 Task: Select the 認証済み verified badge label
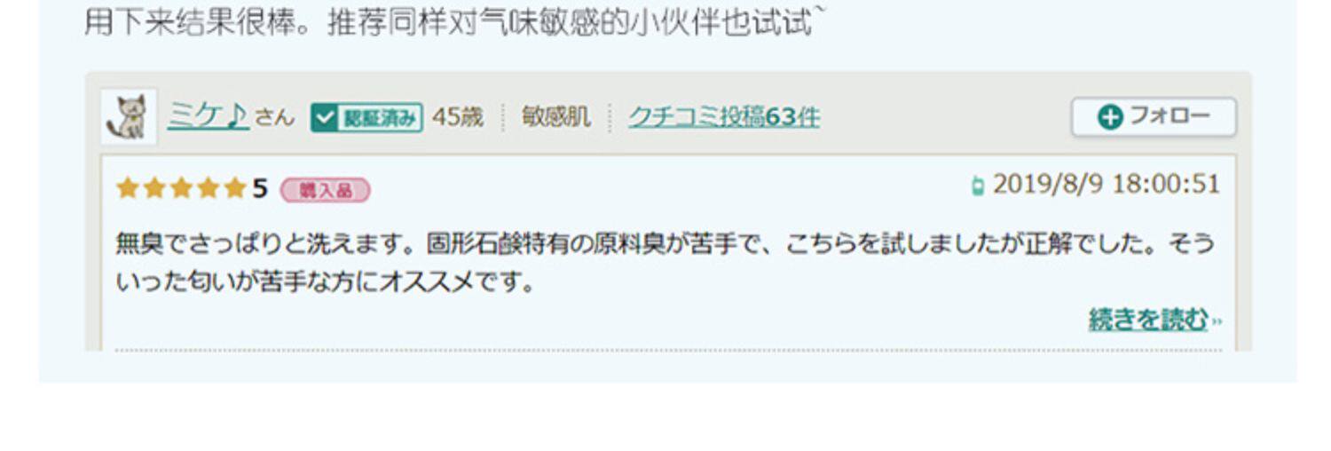point(366,117)
